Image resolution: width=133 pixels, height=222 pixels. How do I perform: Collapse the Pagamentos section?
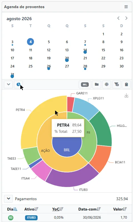click(x=8, y=199)
